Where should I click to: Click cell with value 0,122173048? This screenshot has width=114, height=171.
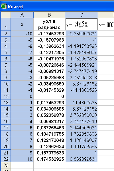tap(49, 140)
